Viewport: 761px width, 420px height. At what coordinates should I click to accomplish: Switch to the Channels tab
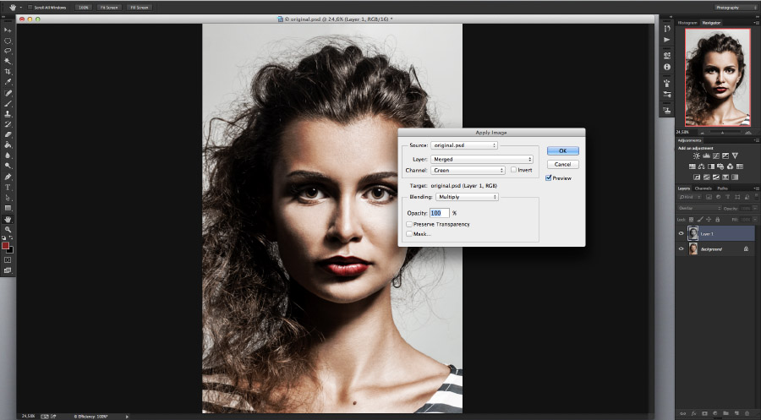[704, 188]
